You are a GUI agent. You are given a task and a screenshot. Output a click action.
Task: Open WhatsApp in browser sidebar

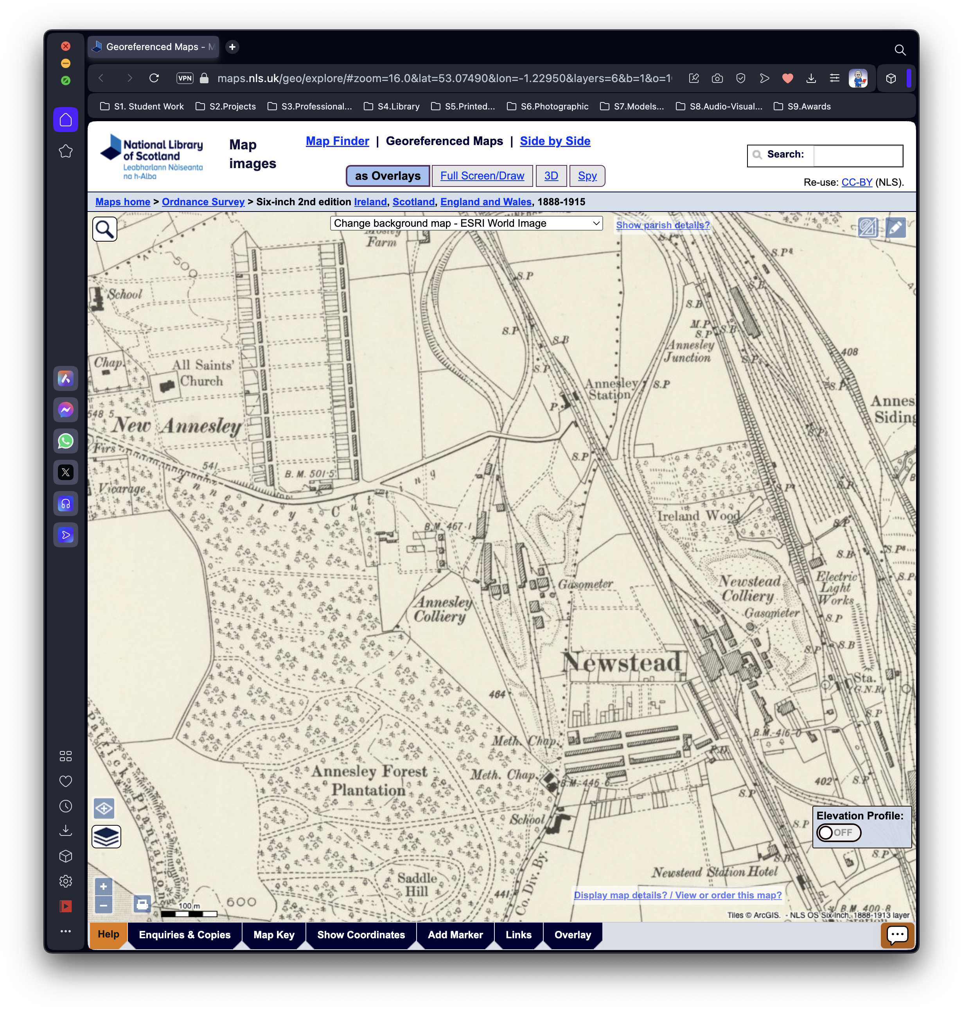pyautogui.click(x=66, y=441)
